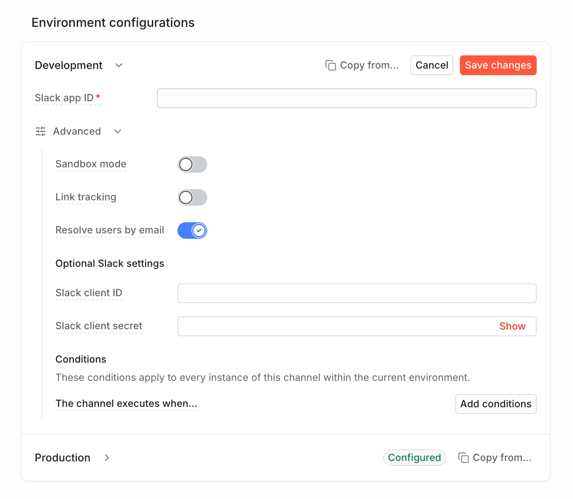
Task: Click the Cancel button
Action: [x=432, y=65]
